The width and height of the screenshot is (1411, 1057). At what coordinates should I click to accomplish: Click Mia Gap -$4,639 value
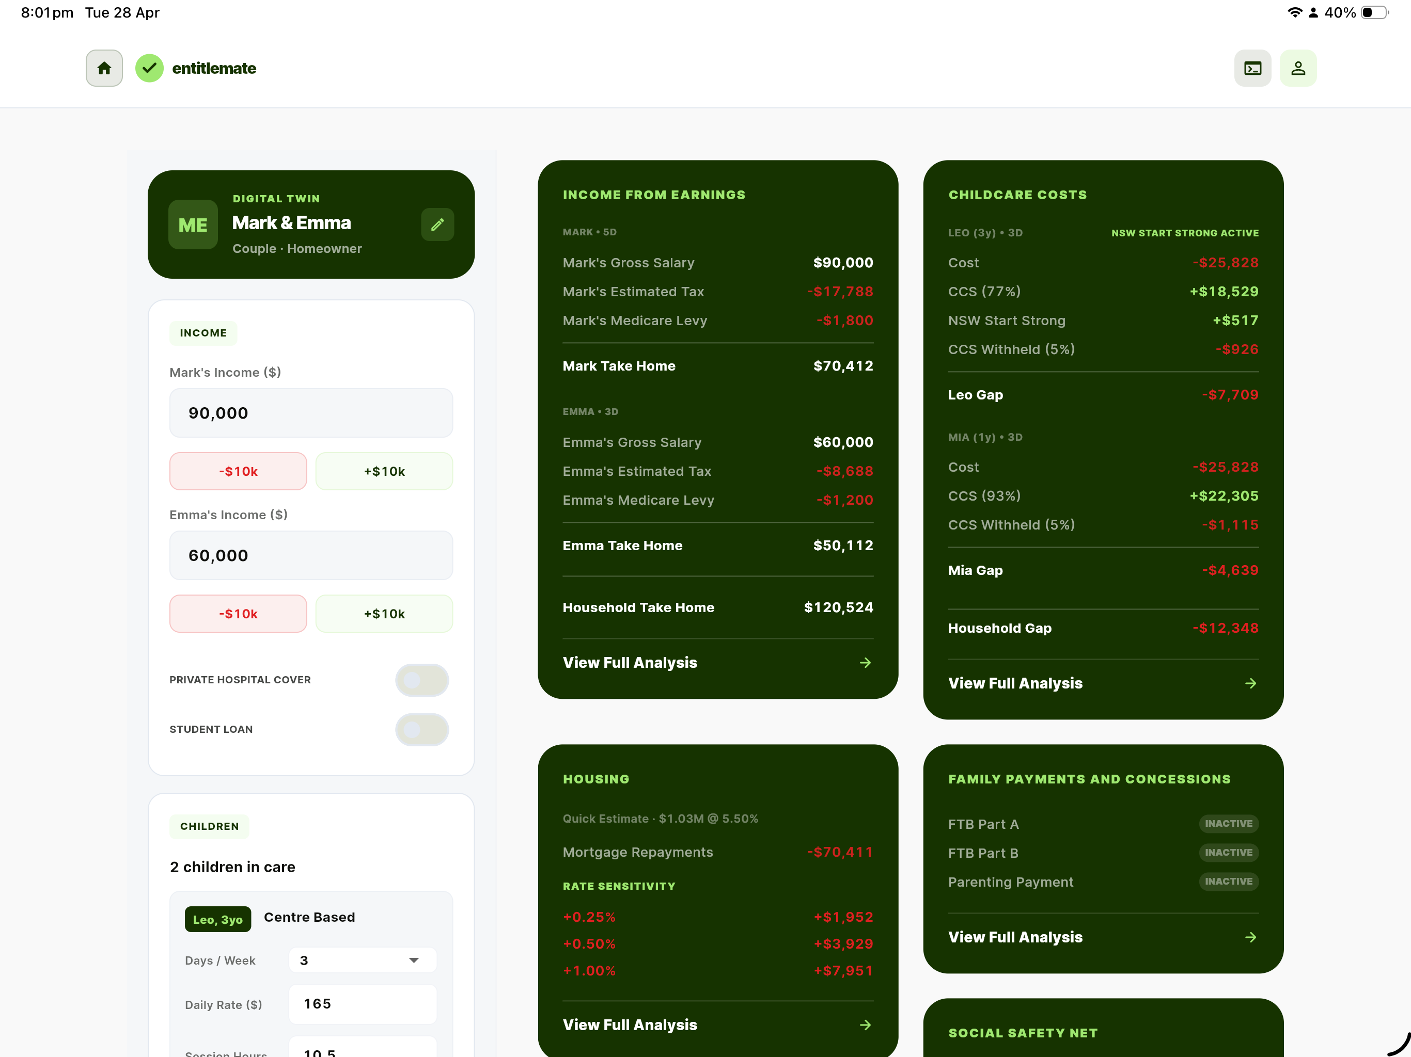coord(1230,571)
